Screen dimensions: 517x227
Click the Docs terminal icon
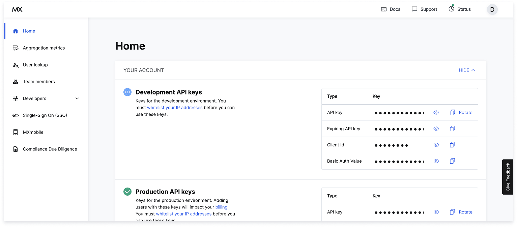[384, 9]
